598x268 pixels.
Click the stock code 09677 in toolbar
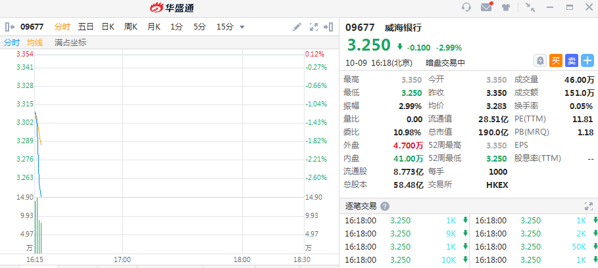point(32,27)
